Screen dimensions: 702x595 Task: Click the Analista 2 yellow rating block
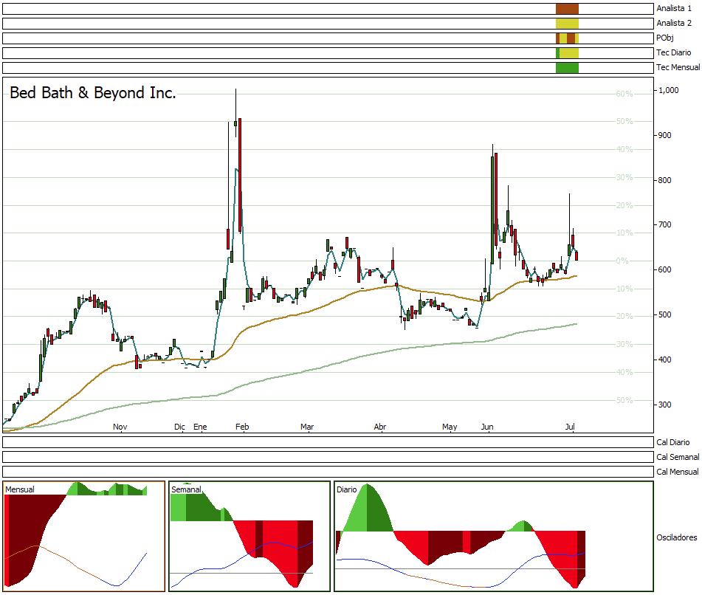[567, 24]
